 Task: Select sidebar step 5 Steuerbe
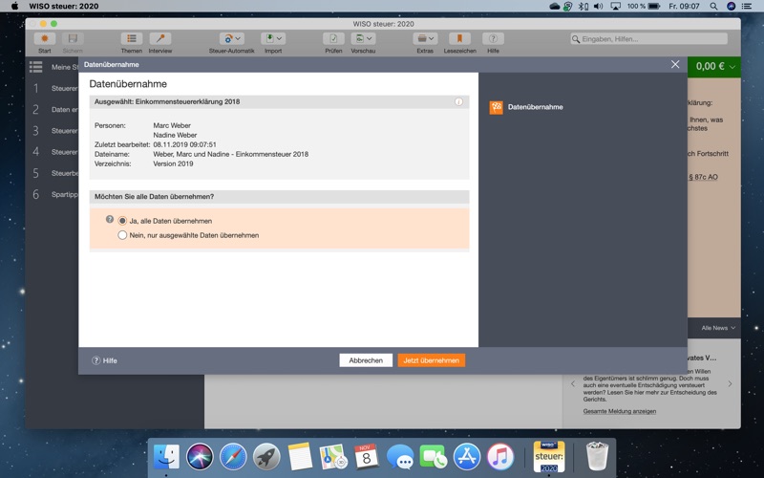[54, 173]
